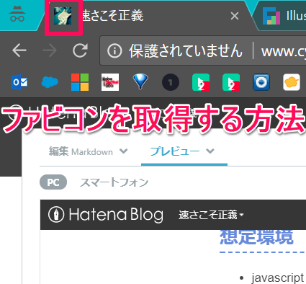Open the orange cloud bookmark

pos(292,82)
